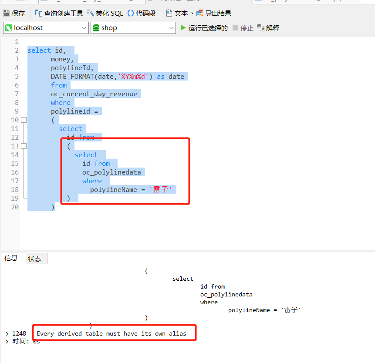Click the 停止 (Stop) icon

pyautogui.click(x=235, y=28)
